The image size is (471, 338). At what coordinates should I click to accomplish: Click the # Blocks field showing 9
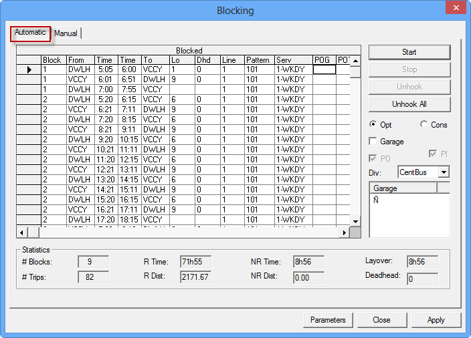pyautogui.click(x=94, y=262)
